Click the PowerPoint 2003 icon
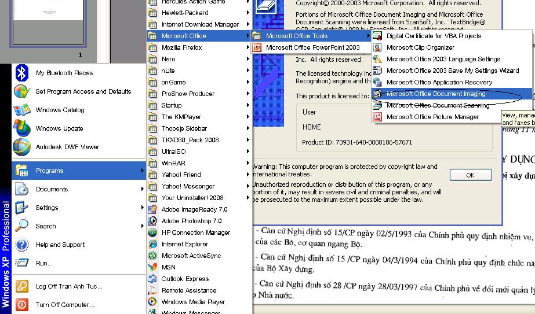The width and height of the screenshot is (535, 314). pyautogui.click(x=257, y=47)
